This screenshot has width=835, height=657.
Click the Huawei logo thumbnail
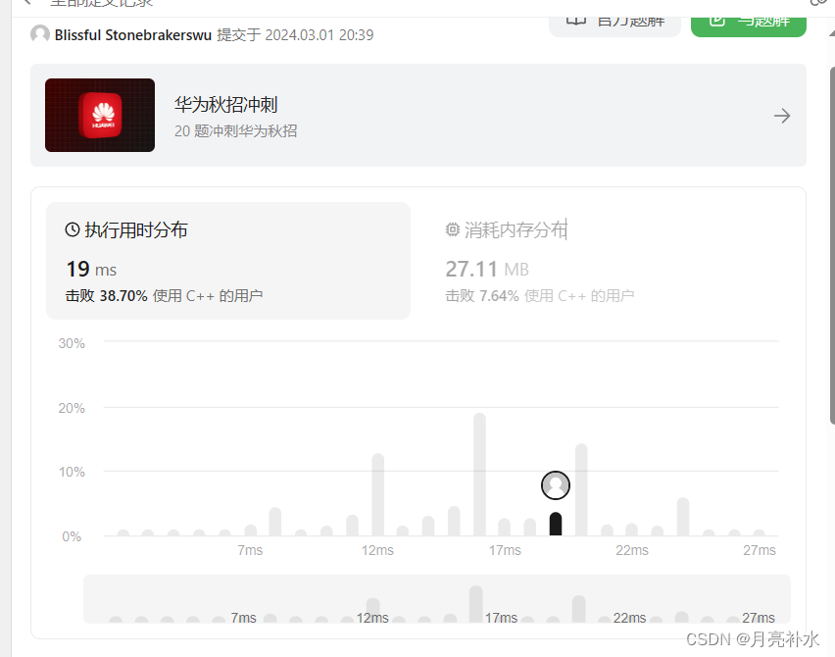[x=99, y=115]
